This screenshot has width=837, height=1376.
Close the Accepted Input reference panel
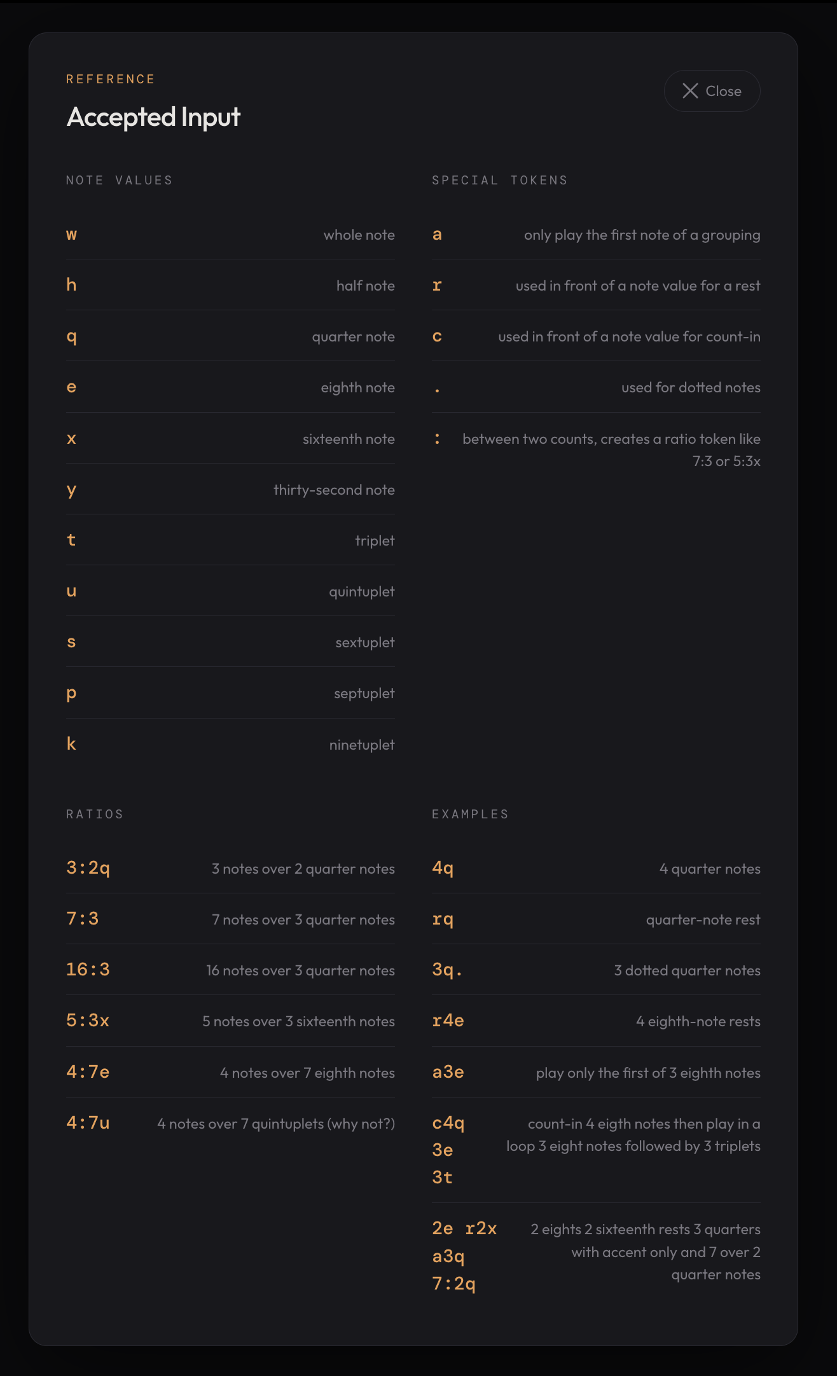712,91
